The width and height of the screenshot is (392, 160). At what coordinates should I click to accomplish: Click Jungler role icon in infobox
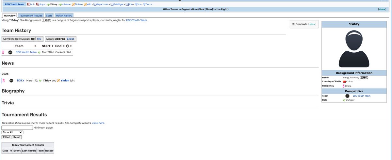pos(344,100)
